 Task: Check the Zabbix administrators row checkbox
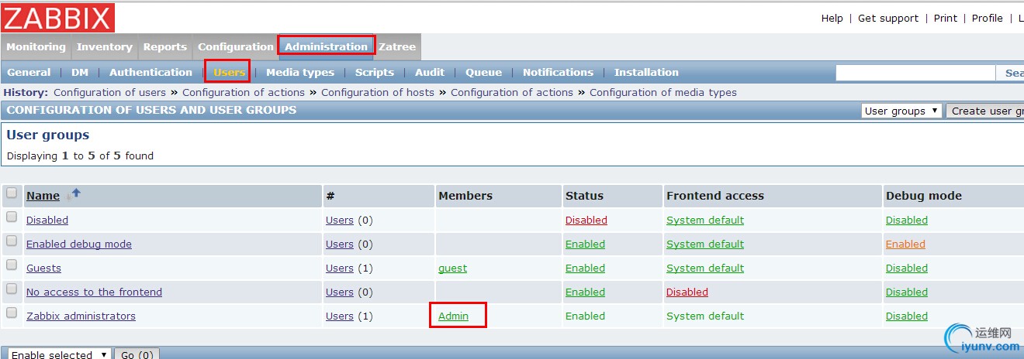pyautogui.click(x=12, y=313)
